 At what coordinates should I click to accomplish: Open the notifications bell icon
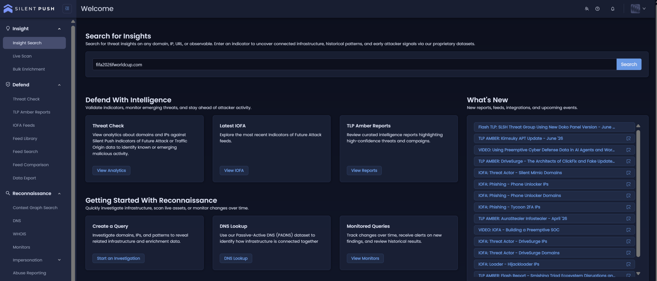click(x=613, y=9)
